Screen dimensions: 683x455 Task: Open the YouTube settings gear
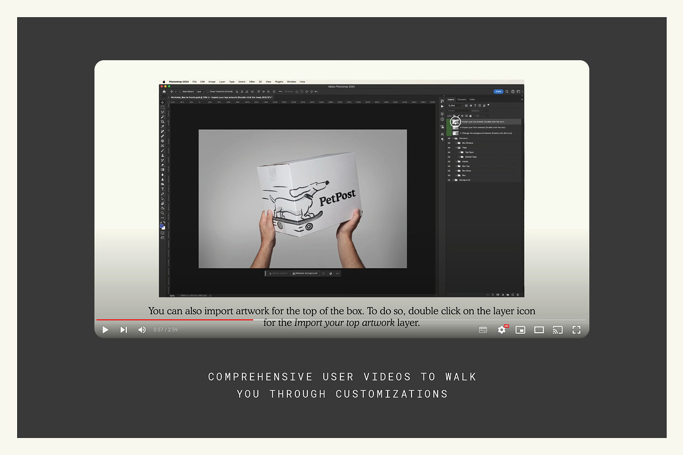coord(501,329)
